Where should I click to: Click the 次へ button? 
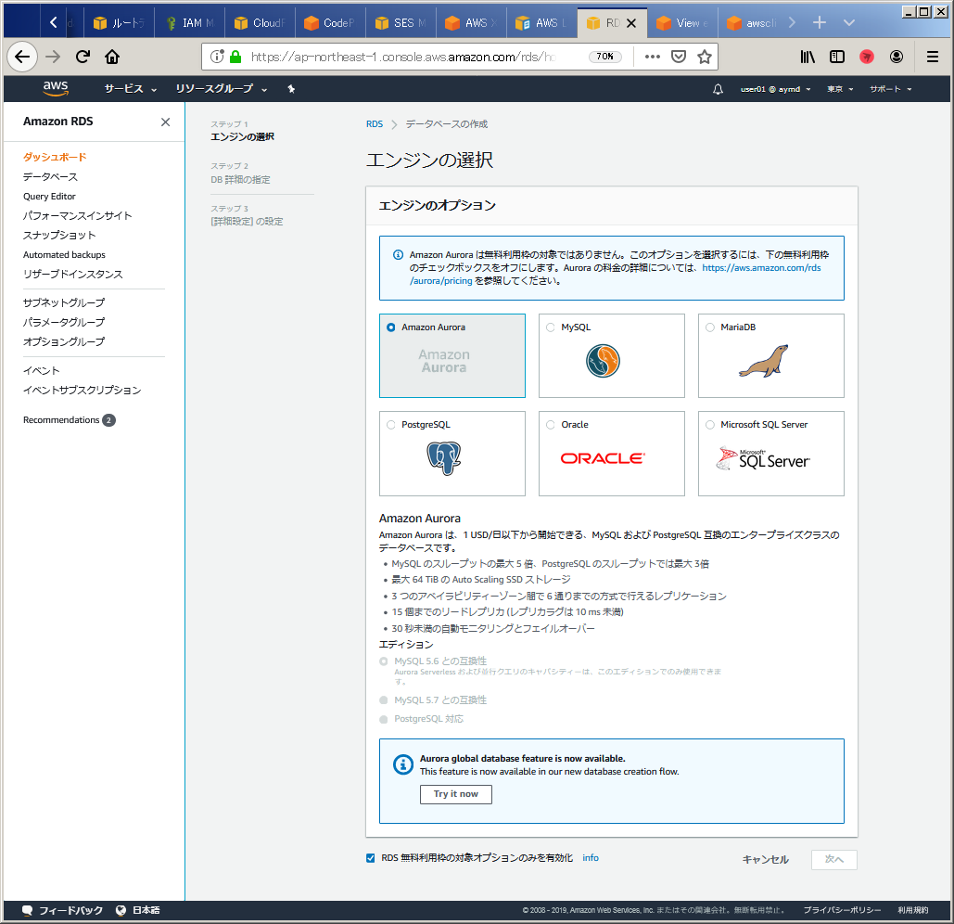pos(834,859)
